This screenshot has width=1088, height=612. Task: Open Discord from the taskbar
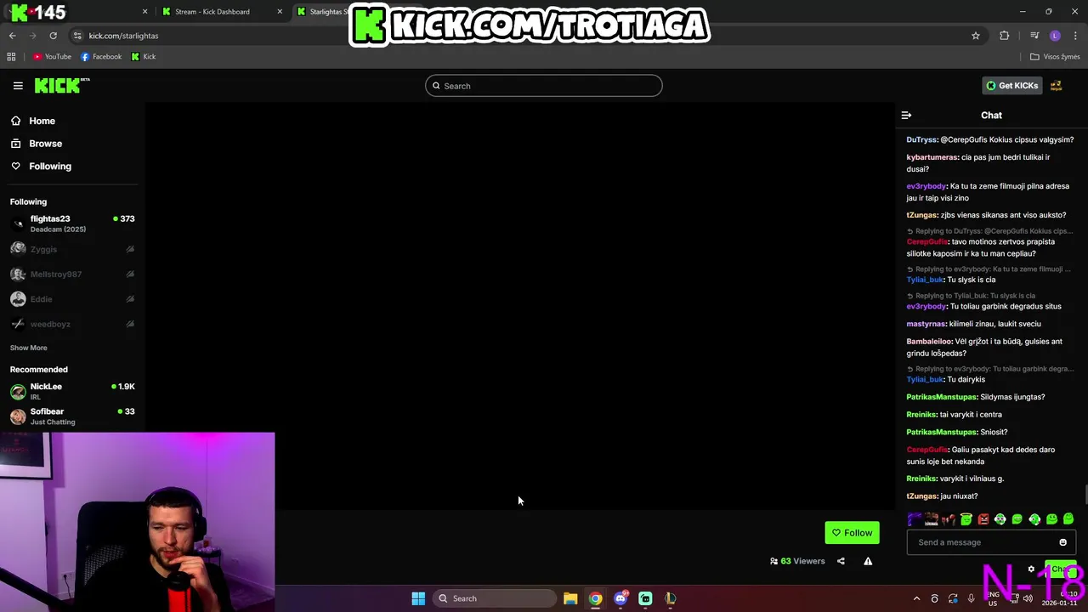(x=620, y=598)
